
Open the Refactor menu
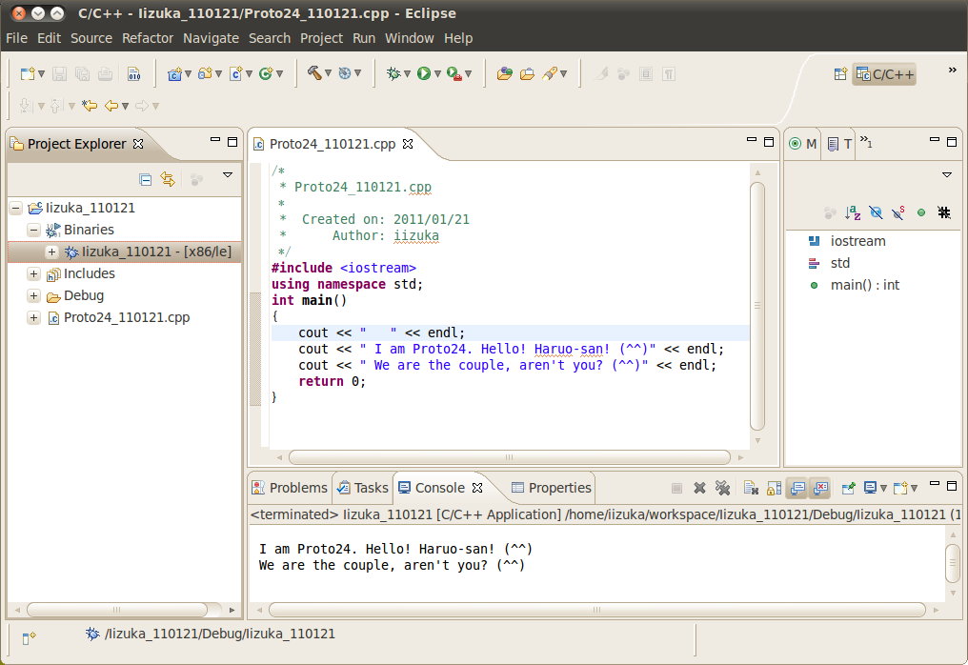(x=148, y=38)
